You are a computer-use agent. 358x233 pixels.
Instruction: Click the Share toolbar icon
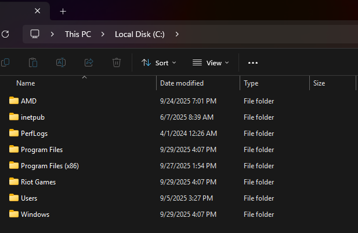(89, 62)
